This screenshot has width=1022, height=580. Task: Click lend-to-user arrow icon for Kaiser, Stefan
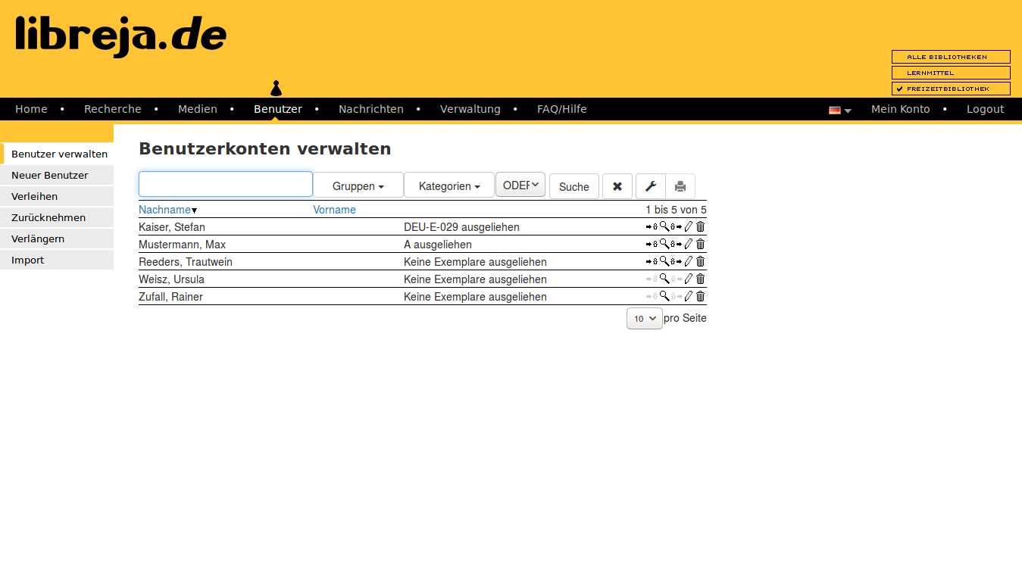tap(652, 226)
